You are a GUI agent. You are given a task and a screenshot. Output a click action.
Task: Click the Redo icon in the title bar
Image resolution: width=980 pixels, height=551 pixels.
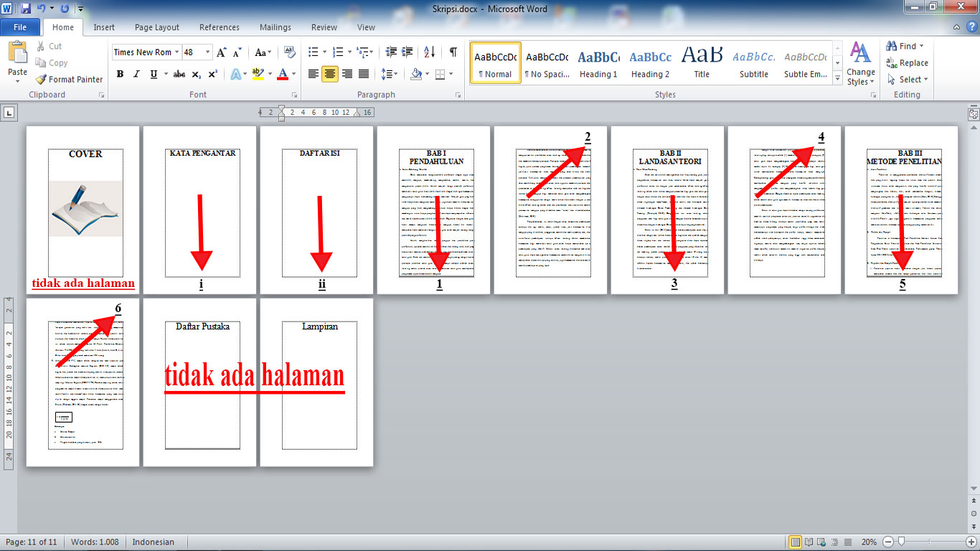click(65, 9)
